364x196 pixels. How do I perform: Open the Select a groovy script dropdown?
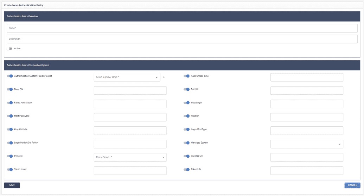(x=127, y=77)
